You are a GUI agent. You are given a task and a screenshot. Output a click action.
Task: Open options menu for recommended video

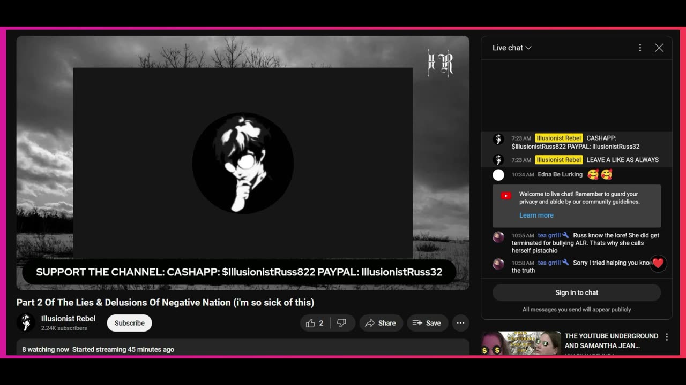pyautogui.click(x=667, y=337)
